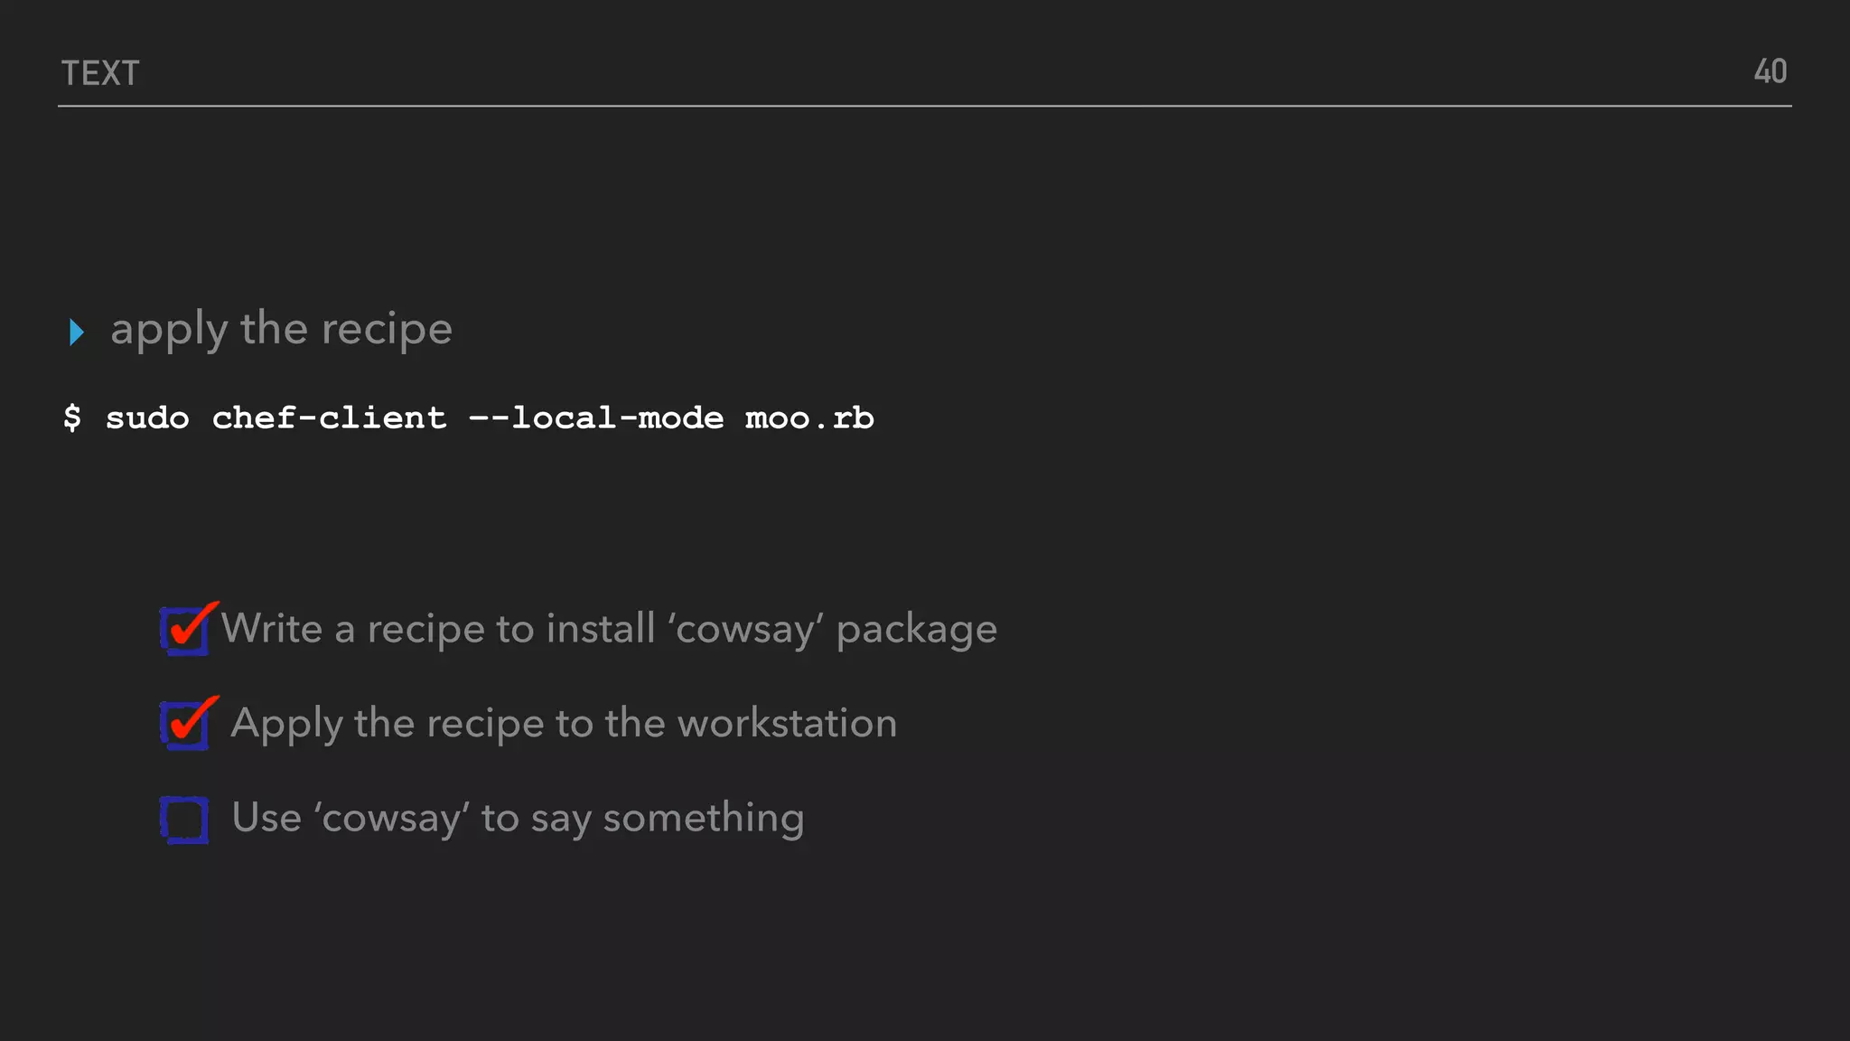
Task: Click the word 'package' in the checklist
Action: (916, 630)
